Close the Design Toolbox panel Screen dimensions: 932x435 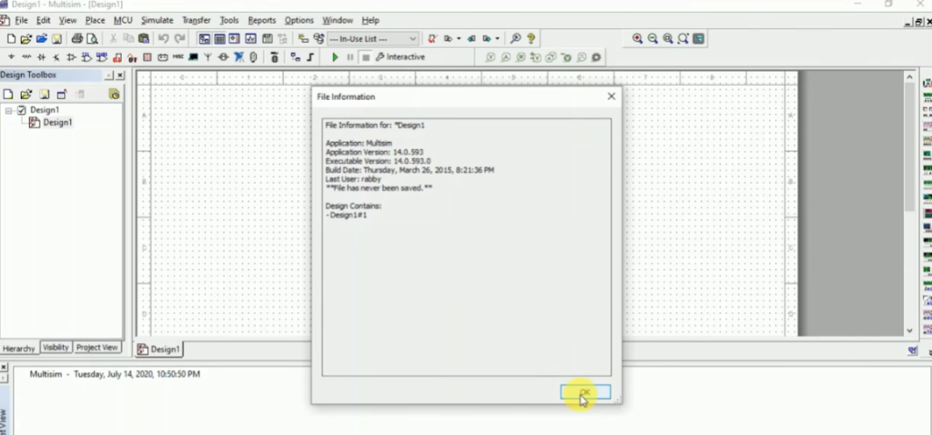120,76
